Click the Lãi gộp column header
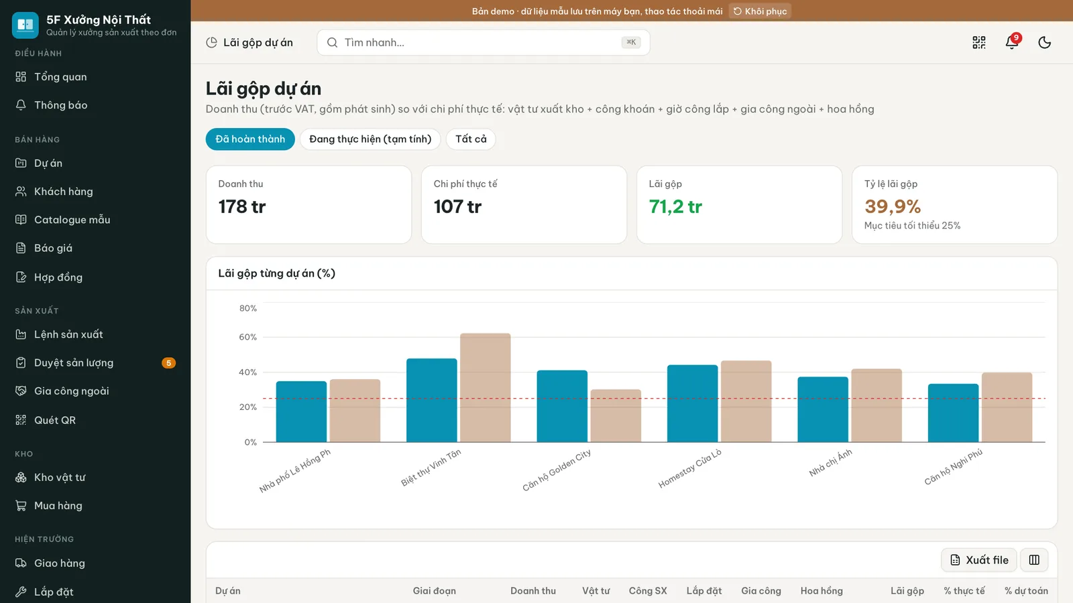 click(x=907, y=591)
